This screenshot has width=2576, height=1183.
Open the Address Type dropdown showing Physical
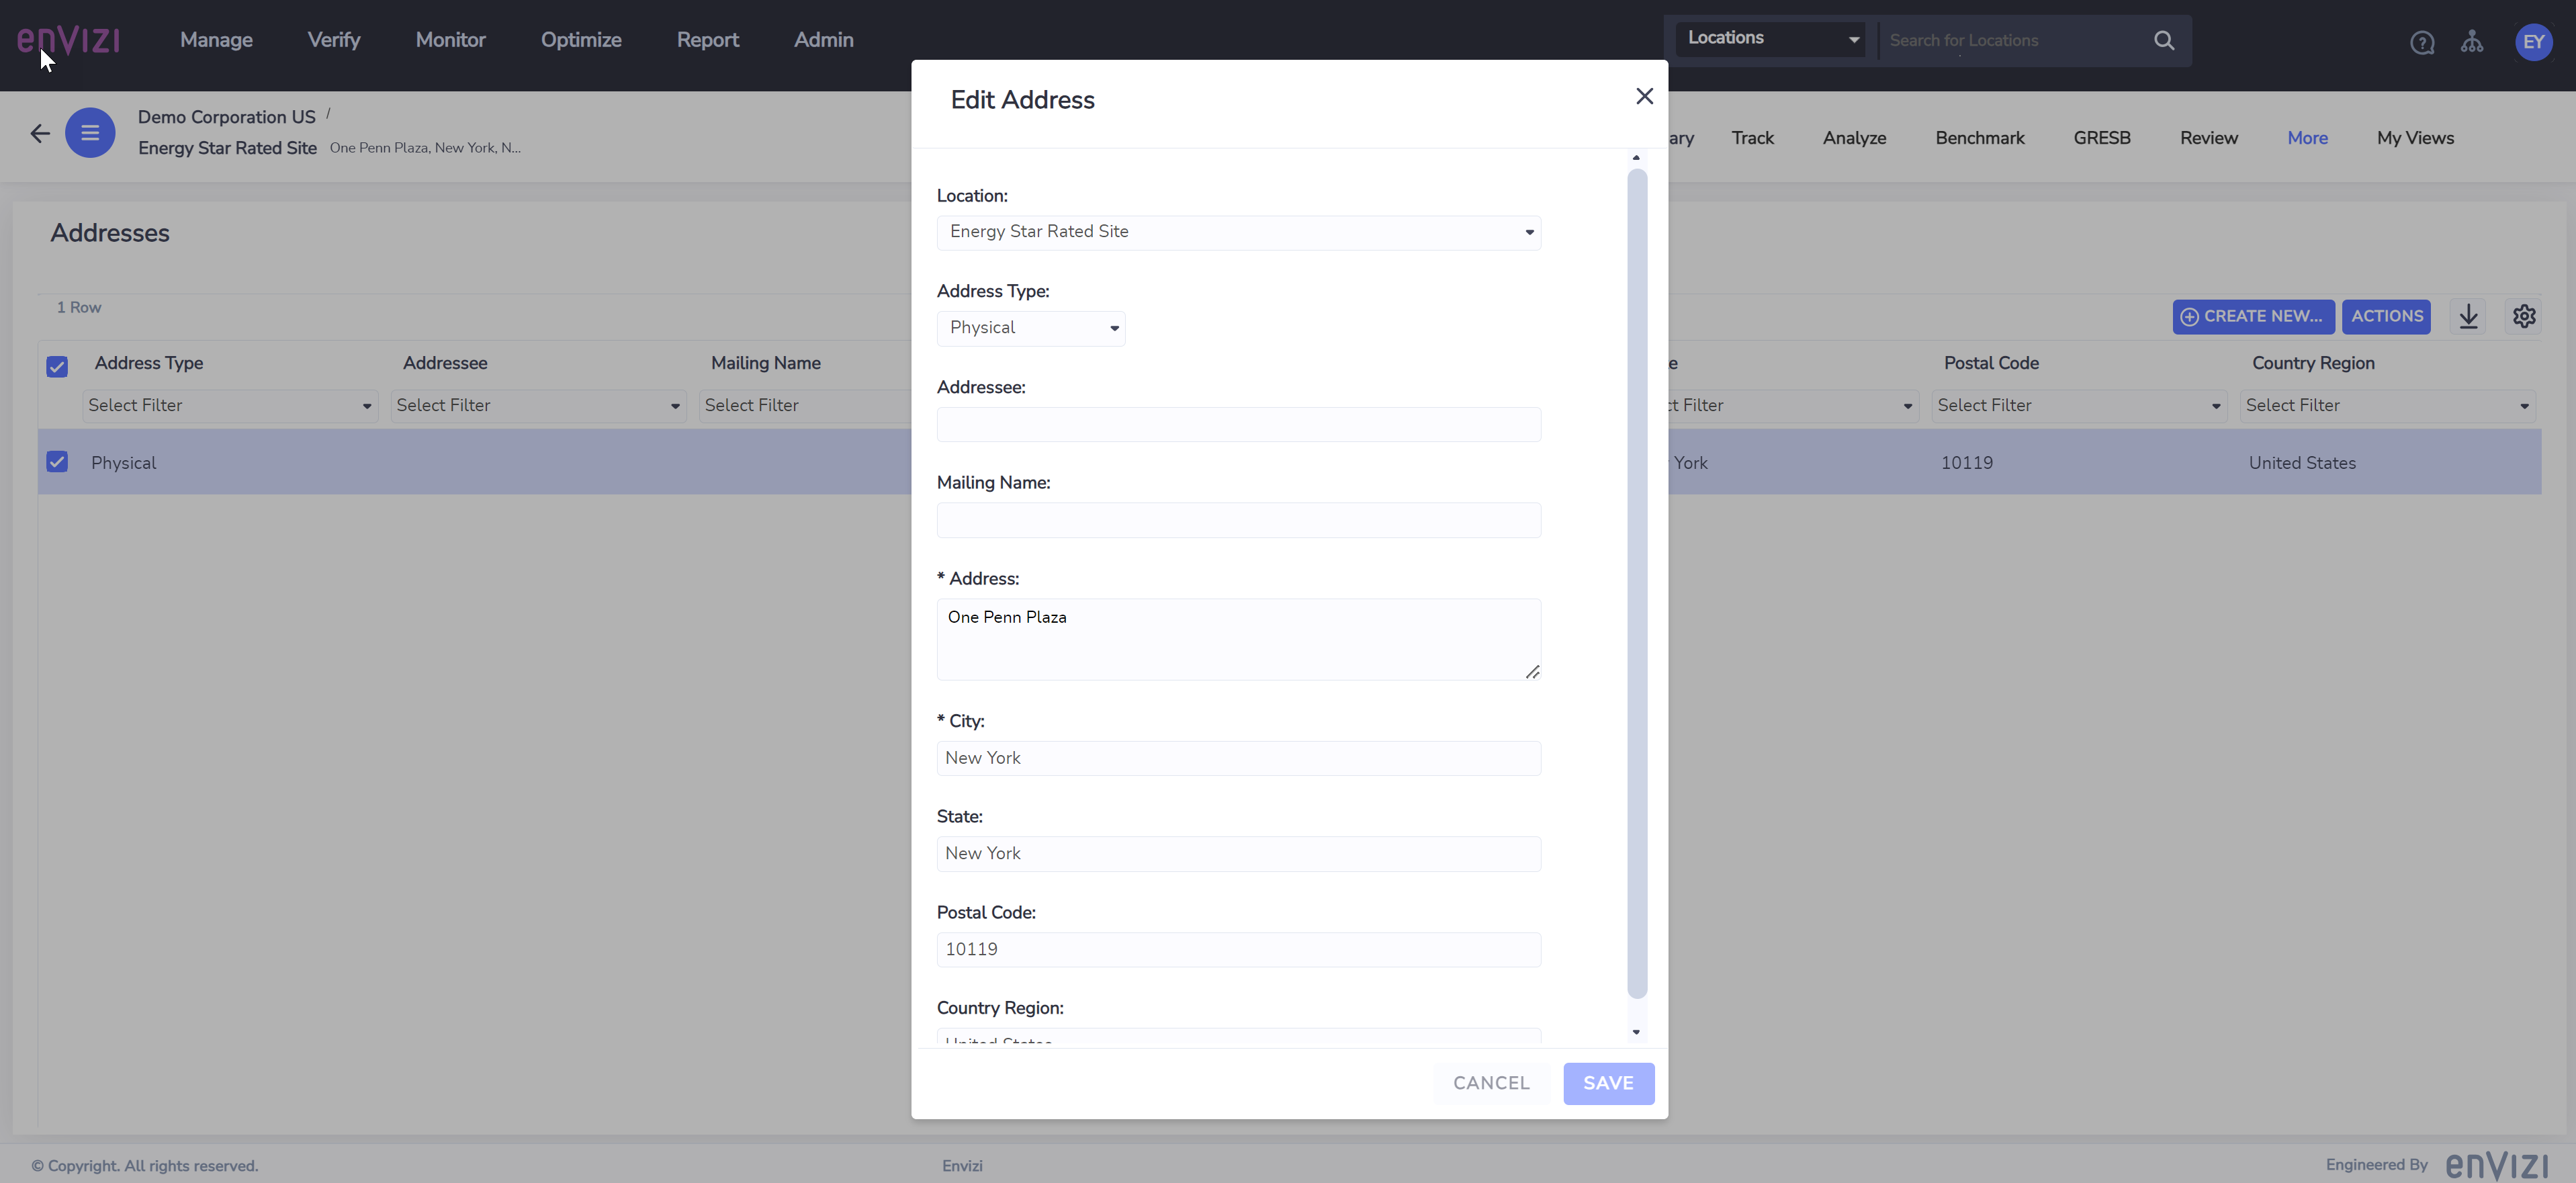coord(1031,328)
